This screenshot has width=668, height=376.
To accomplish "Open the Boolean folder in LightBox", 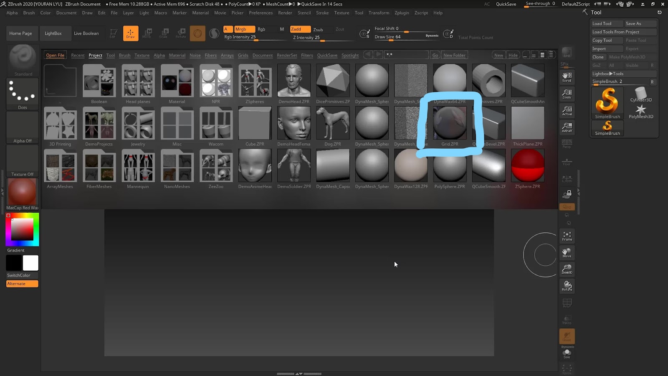I will [99, 84].
